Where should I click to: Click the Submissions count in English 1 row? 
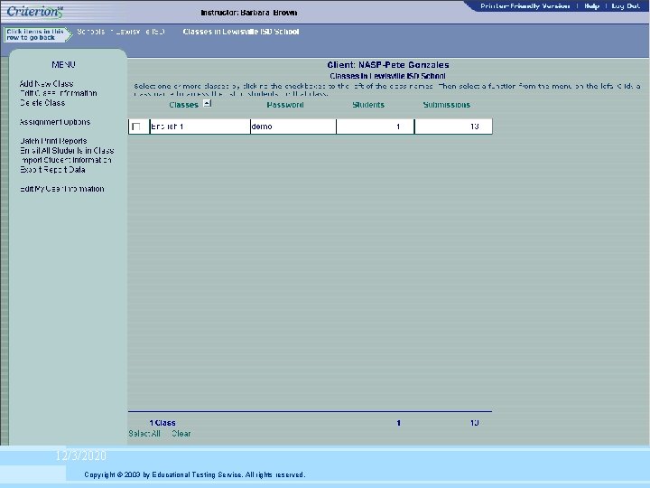click(453, 127)
